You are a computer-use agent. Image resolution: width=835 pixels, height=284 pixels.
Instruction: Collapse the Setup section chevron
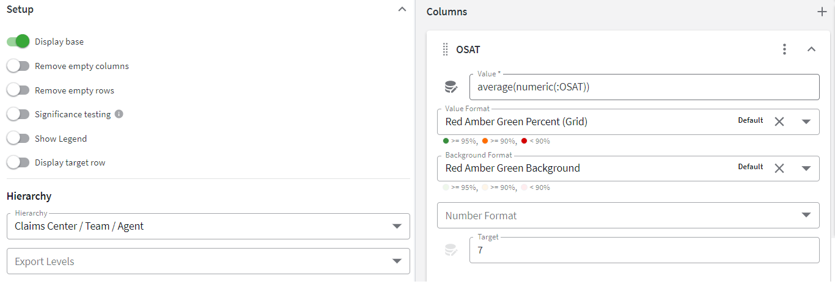402,9
